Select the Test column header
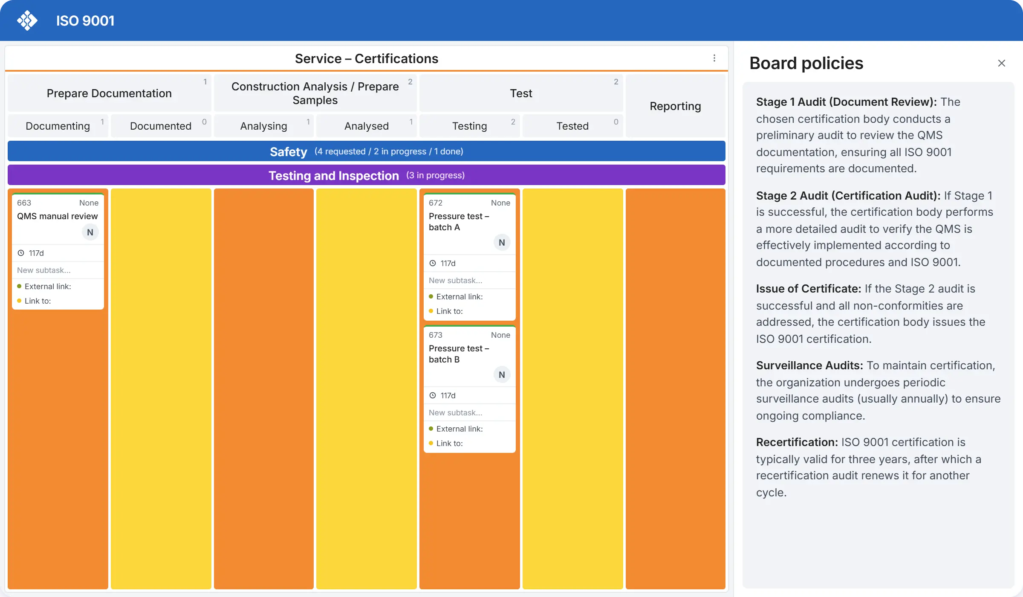Image resolution: width=1023 pixels, height=597 pixels. pos(521,93)
